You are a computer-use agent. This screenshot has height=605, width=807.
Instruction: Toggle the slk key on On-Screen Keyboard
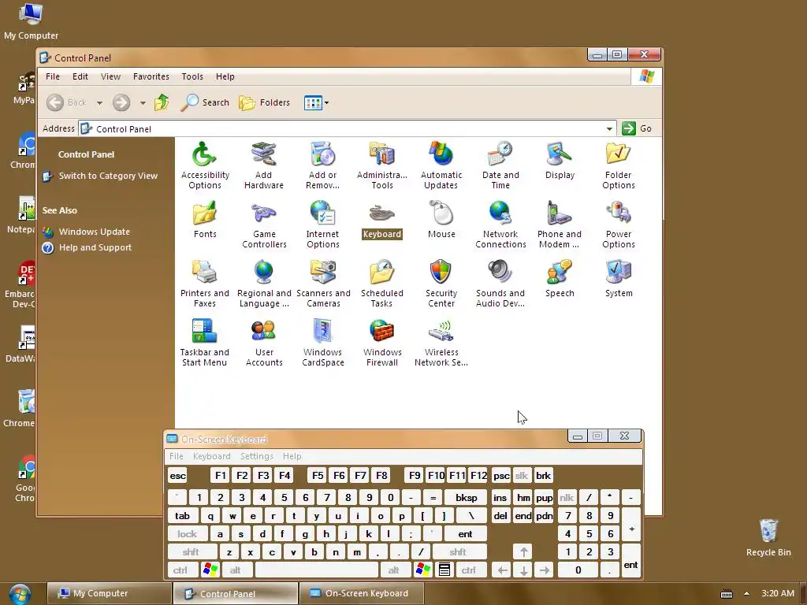click(522, 475)
